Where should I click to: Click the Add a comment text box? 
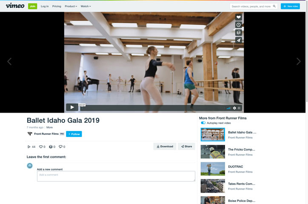pyautogui.click(x=116, y=176)
